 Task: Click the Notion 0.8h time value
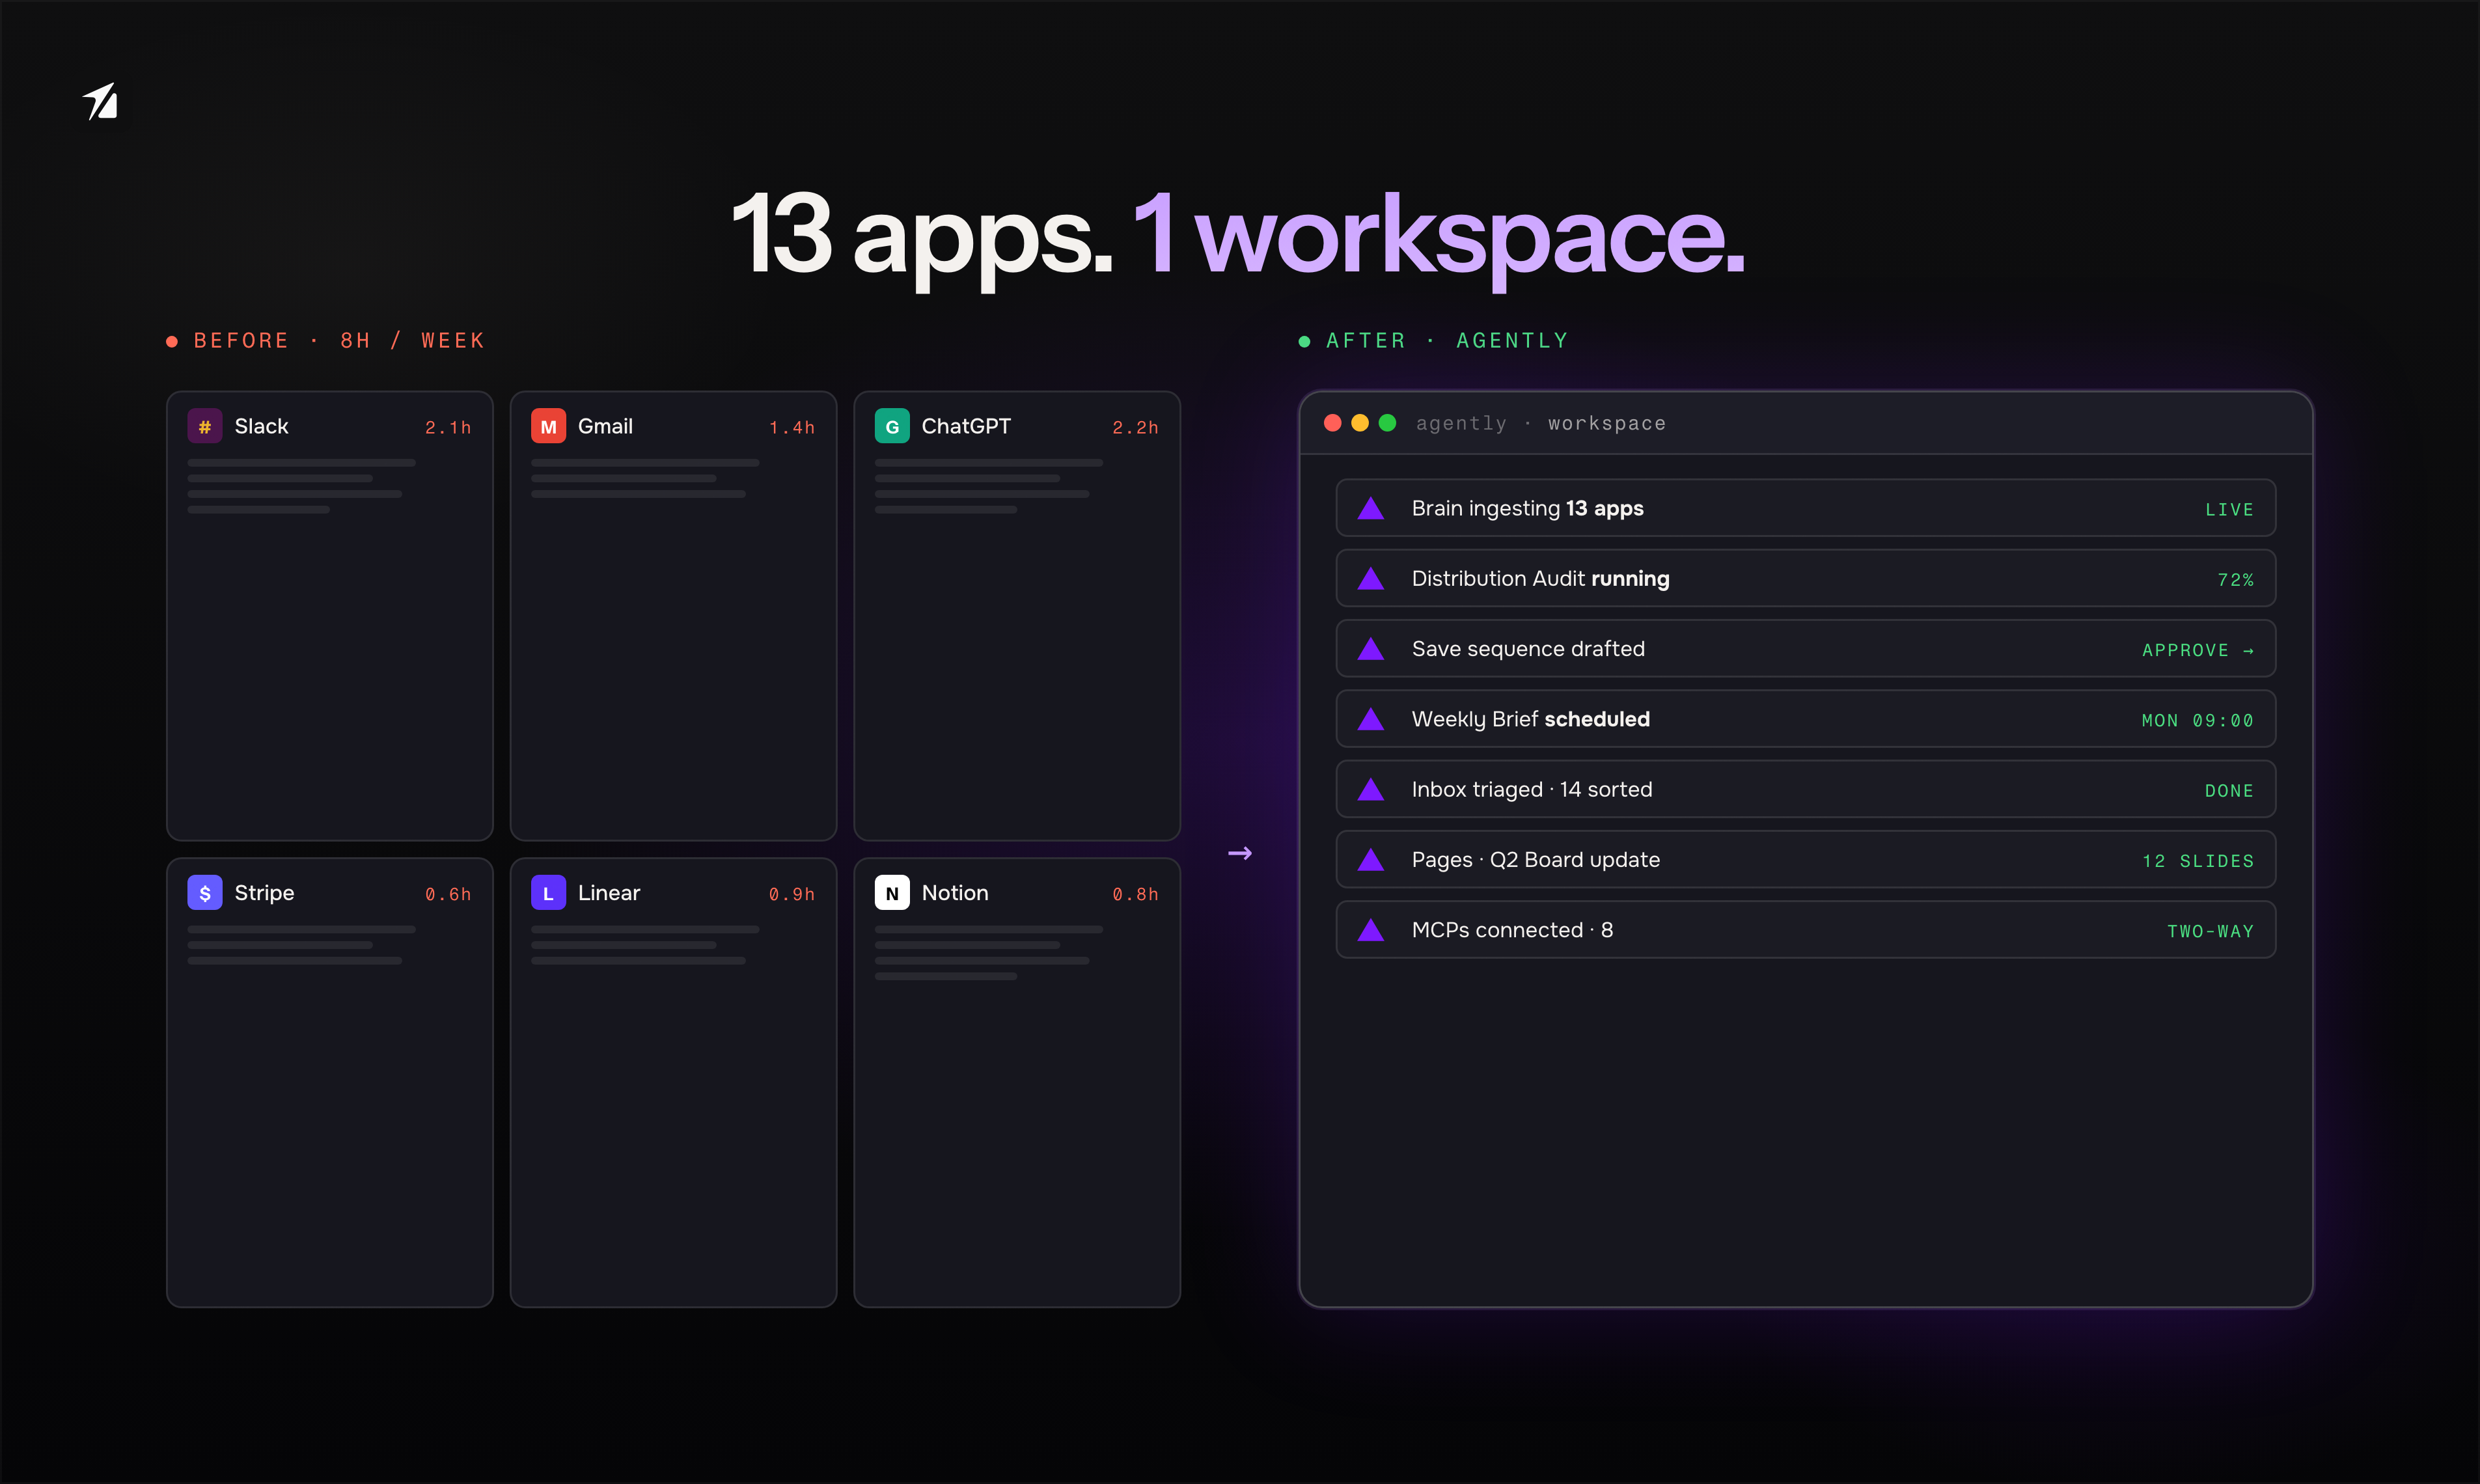1135,895
